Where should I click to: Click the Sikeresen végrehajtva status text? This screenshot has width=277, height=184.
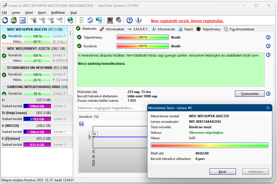(206, 133)
